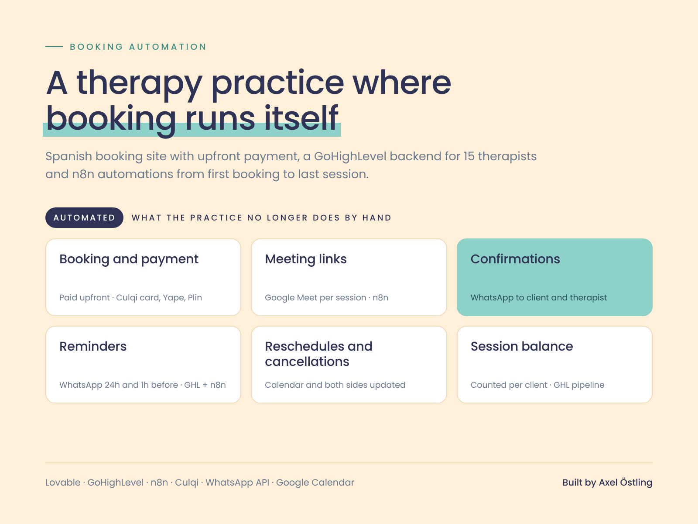Click "Counted per client · GHL pipeline"
This screenshot has height=524, width=698.
(537, 385)
